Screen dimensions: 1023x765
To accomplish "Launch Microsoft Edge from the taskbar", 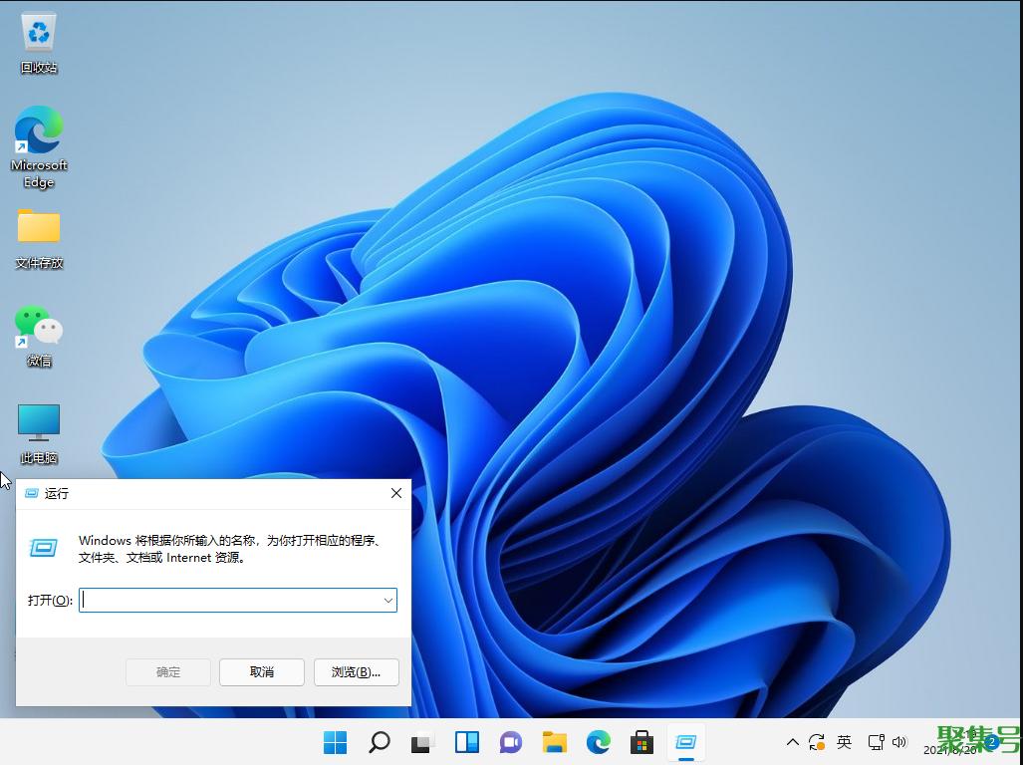I will [598, 742].
